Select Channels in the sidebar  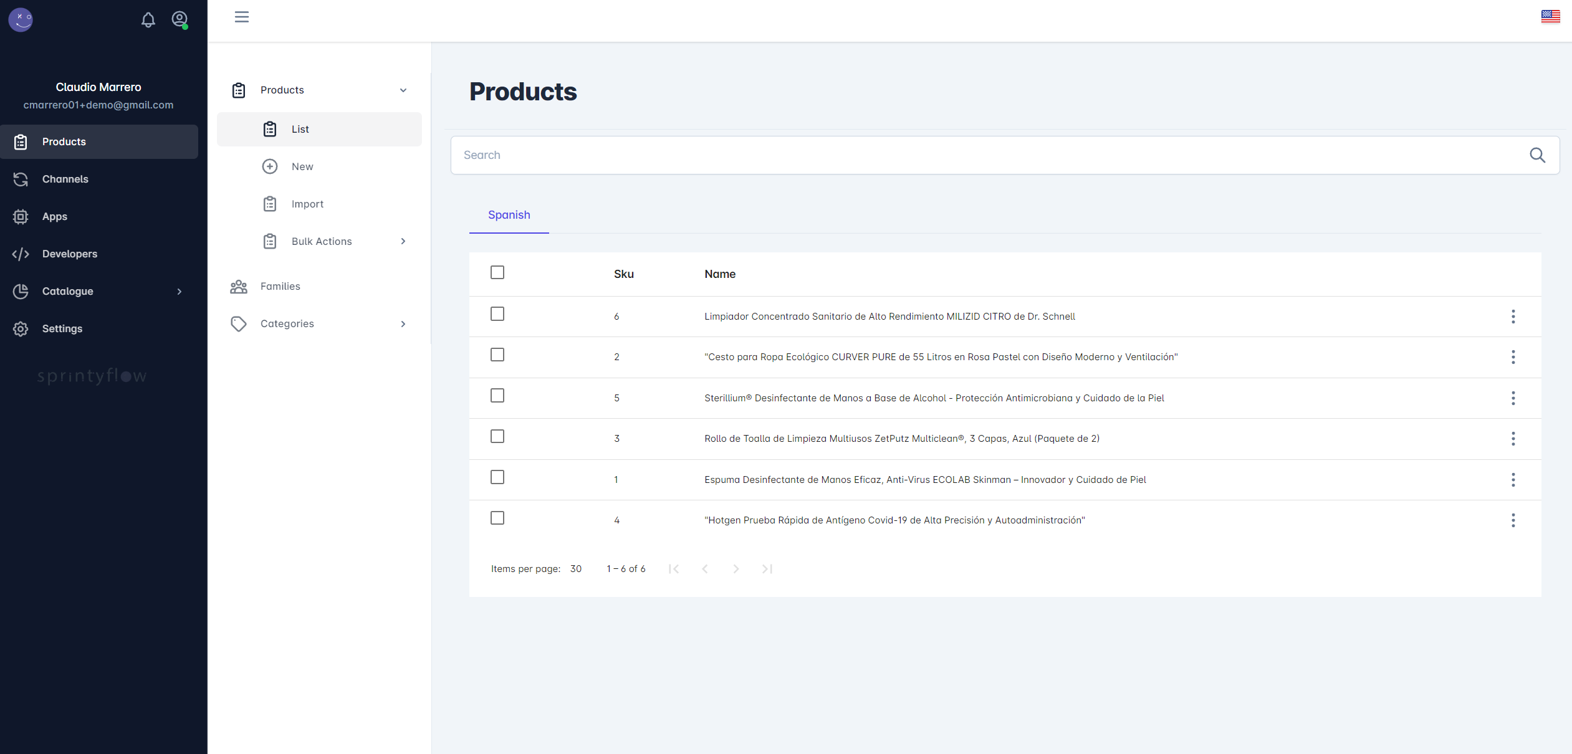65,179
